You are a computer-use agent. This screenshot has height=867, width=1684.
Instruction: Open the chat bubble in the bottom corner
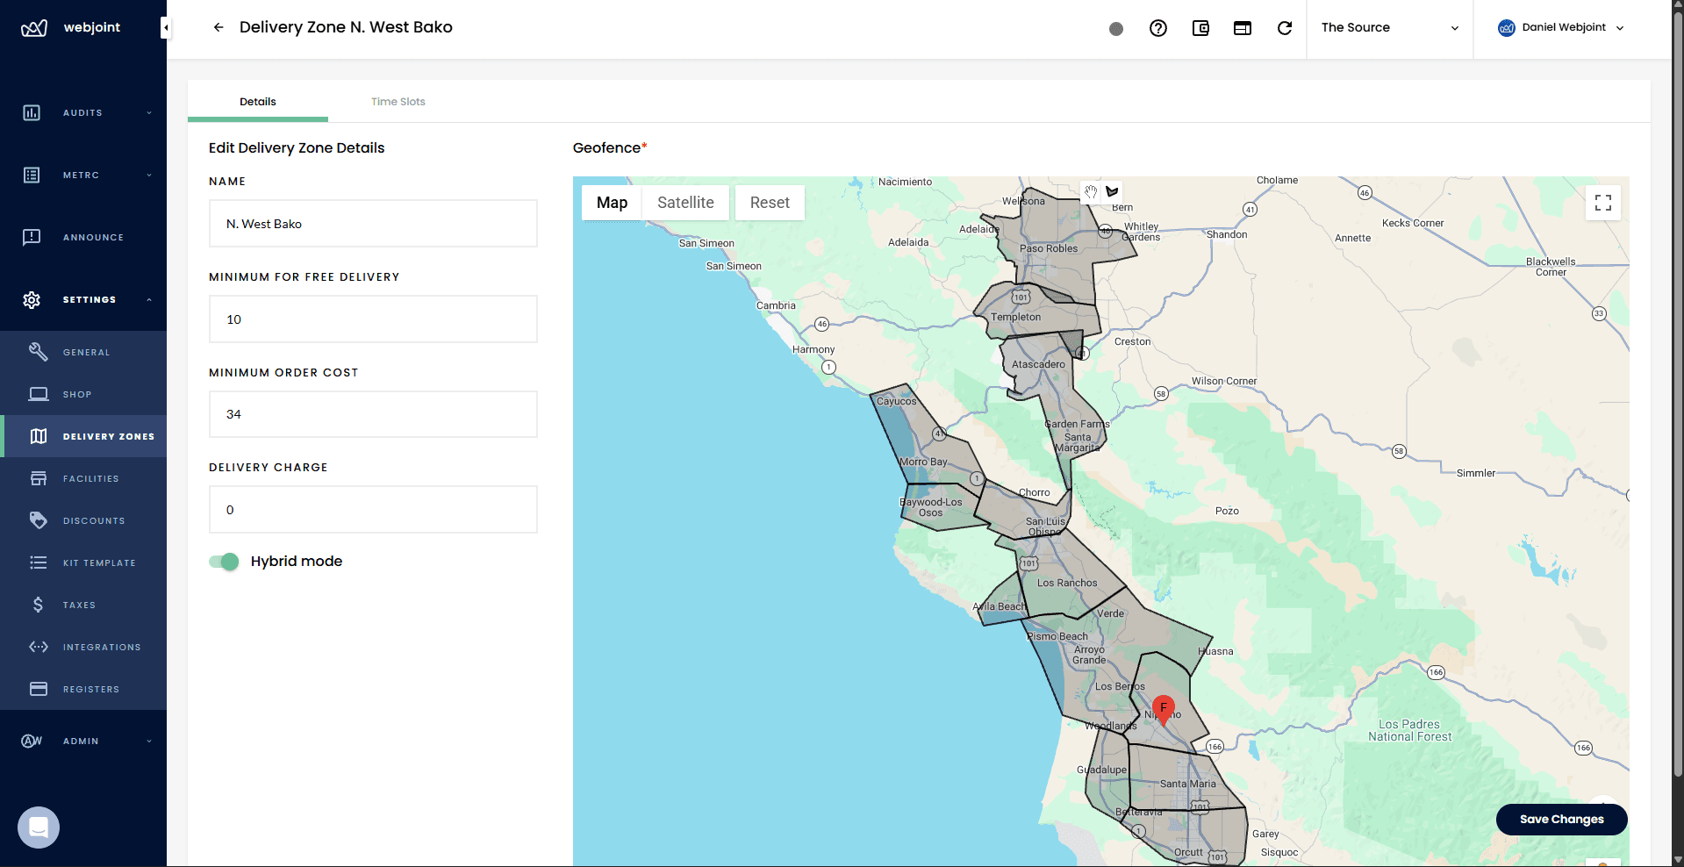click(x=38, y=827)
